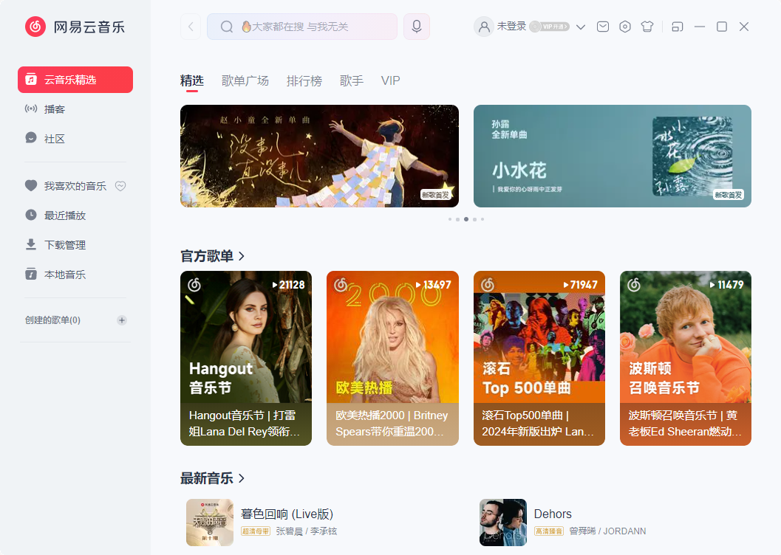The height and width of the screenshot is (555, 781).
Task: Click the 创建的歌单(0) header
Action: (52, 320)
